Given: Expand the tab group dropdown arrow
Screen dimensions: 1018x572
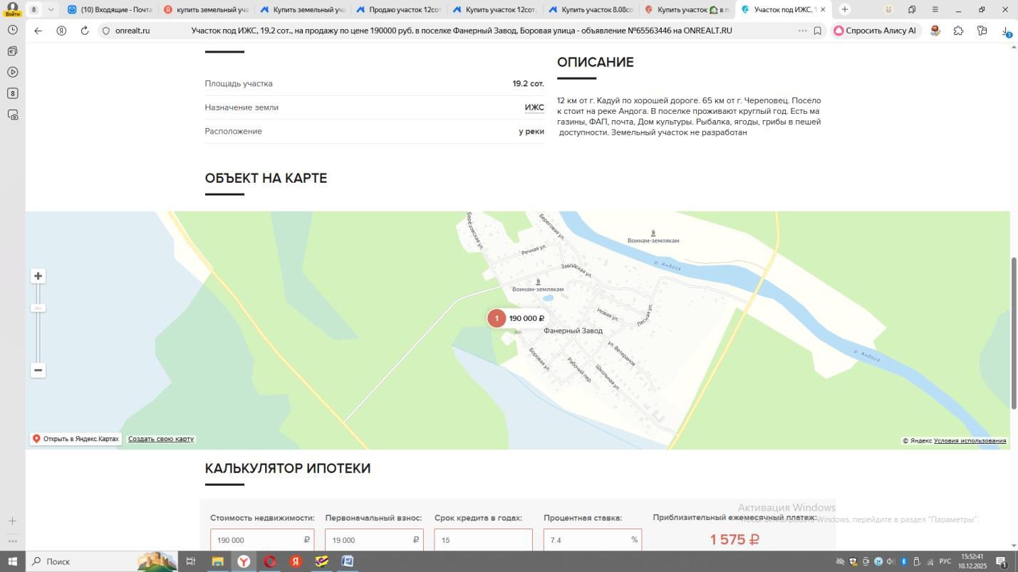Looking at the screenshot, I should 51,9.
